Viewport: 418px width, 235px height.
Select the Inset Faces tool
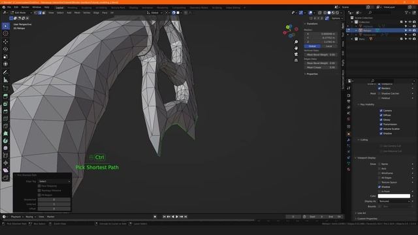pos(5,104)
